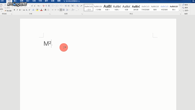
Task: Click the distributed alignment icon
Action: point(64,10)
